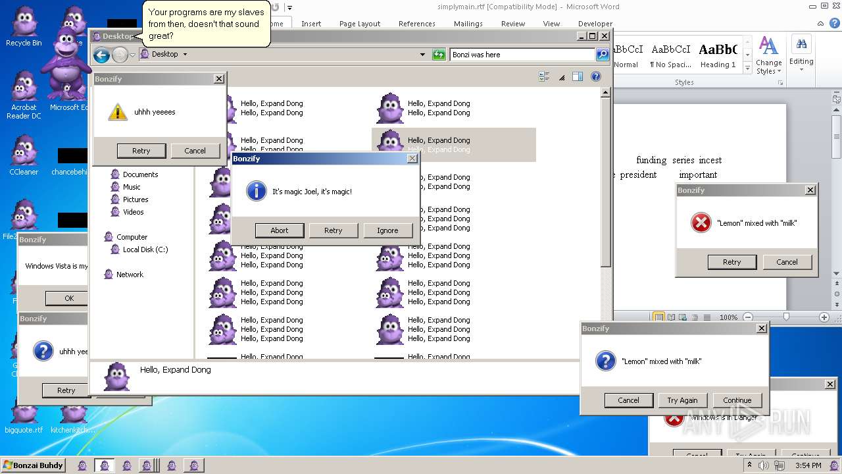This screenshot has width=842, height=474.
Task: Open the Desktop breadcrumb dropdown arrow
Action: 185,55
